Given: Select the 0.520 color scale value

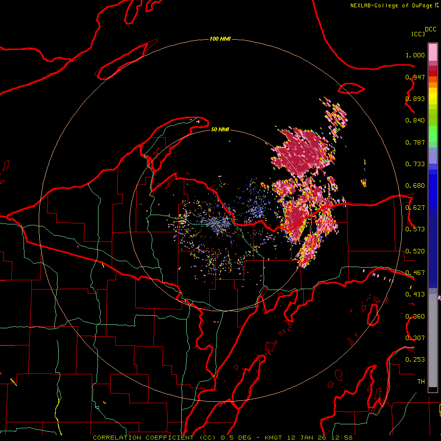Looking at the screenshot, I should [415, 251].
